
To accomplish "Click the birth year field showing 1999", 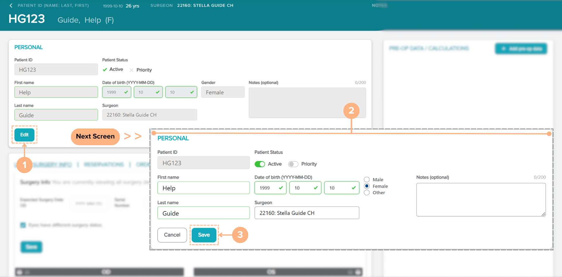I will click(x=270, y=188).
